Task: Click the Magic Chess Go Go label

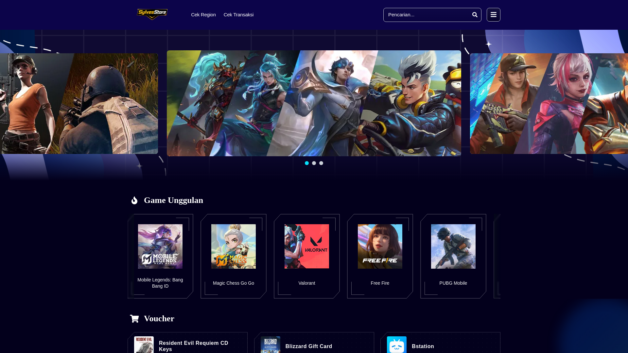Action: click(234, 283)
